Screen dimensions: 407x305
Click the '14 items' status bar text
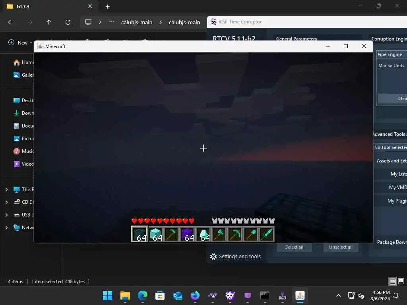pos(14,282)
